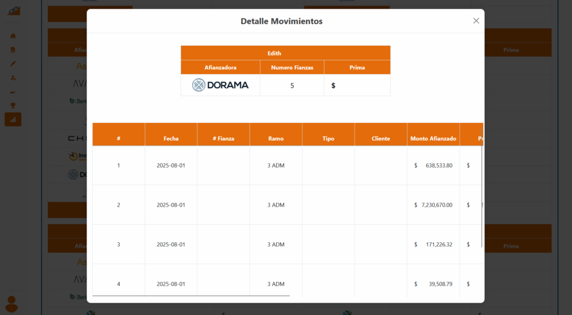Click the Edith header in summary table
572x315 pixels.
click(285, 53)
